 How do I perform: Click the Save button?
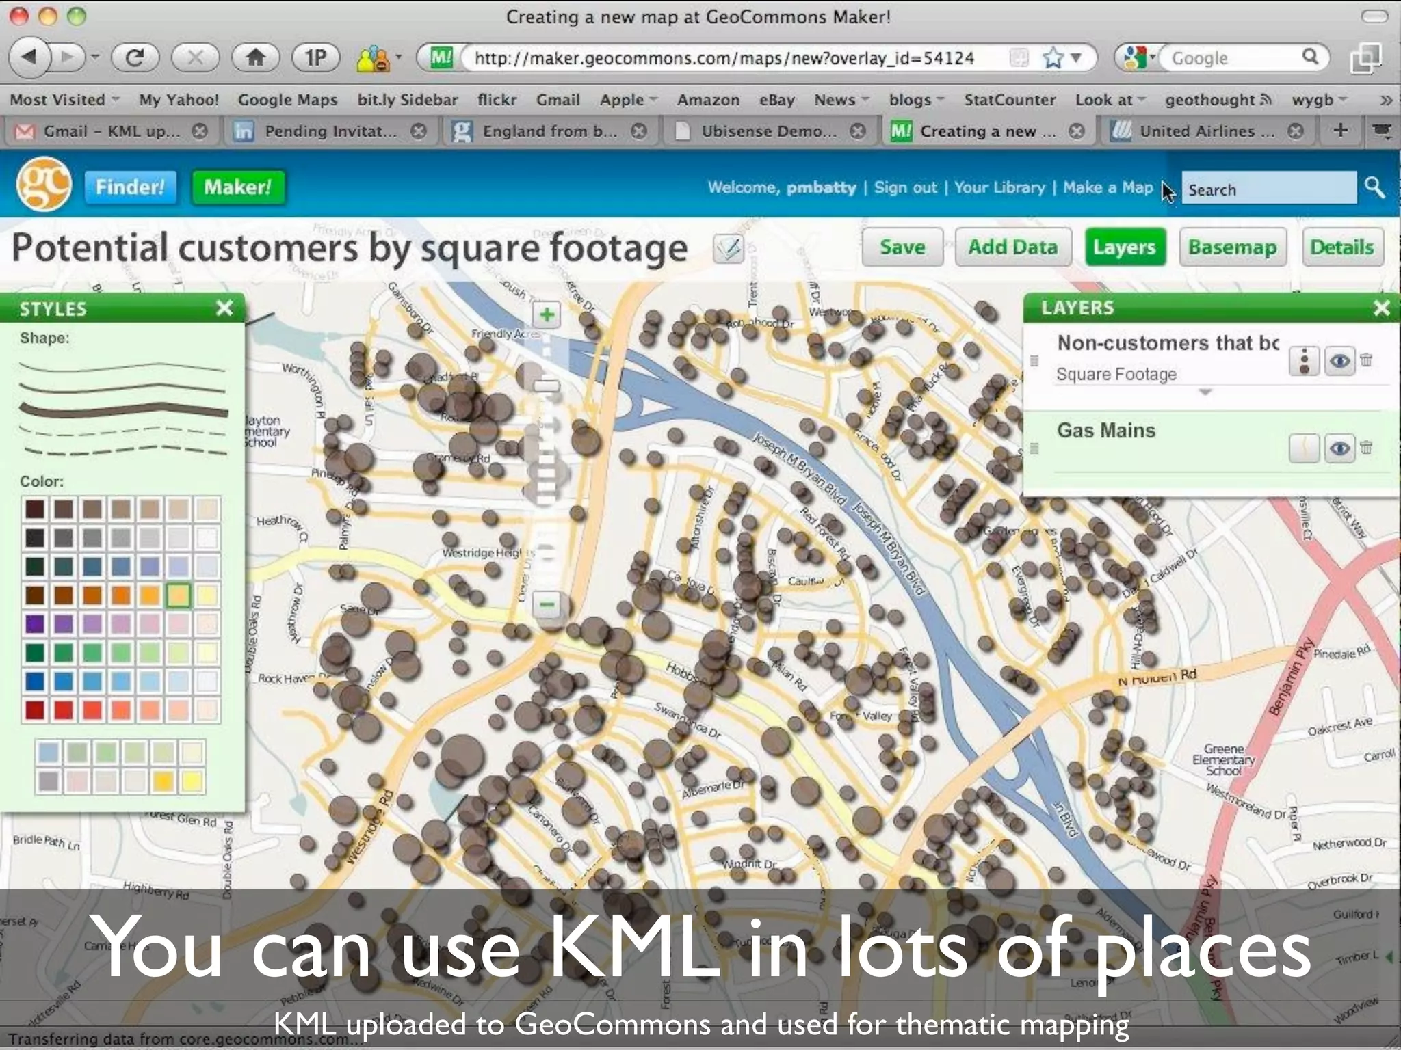(x=902, y=247)
